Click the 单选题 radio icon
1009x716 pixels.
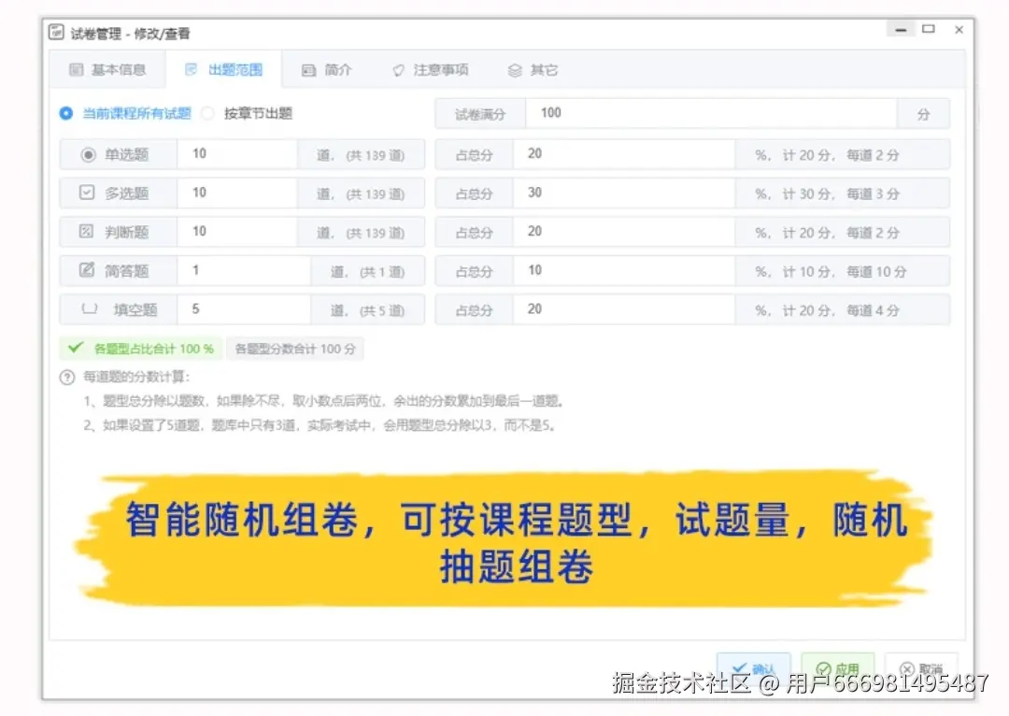(88, 154)
